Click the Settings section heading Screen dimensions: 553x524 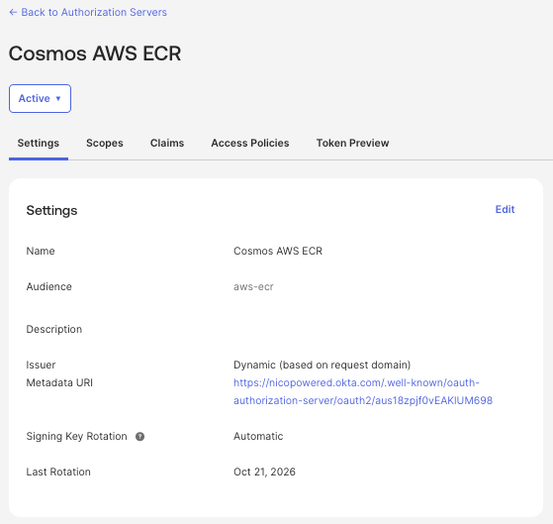click(x=51, y=210)
